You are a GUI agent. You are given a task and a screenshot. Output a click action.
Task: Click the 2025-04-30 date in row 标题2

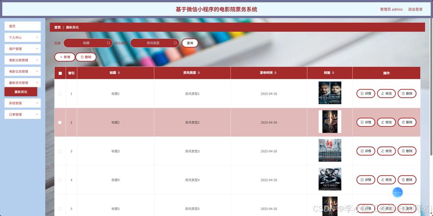tap(269, 122)
